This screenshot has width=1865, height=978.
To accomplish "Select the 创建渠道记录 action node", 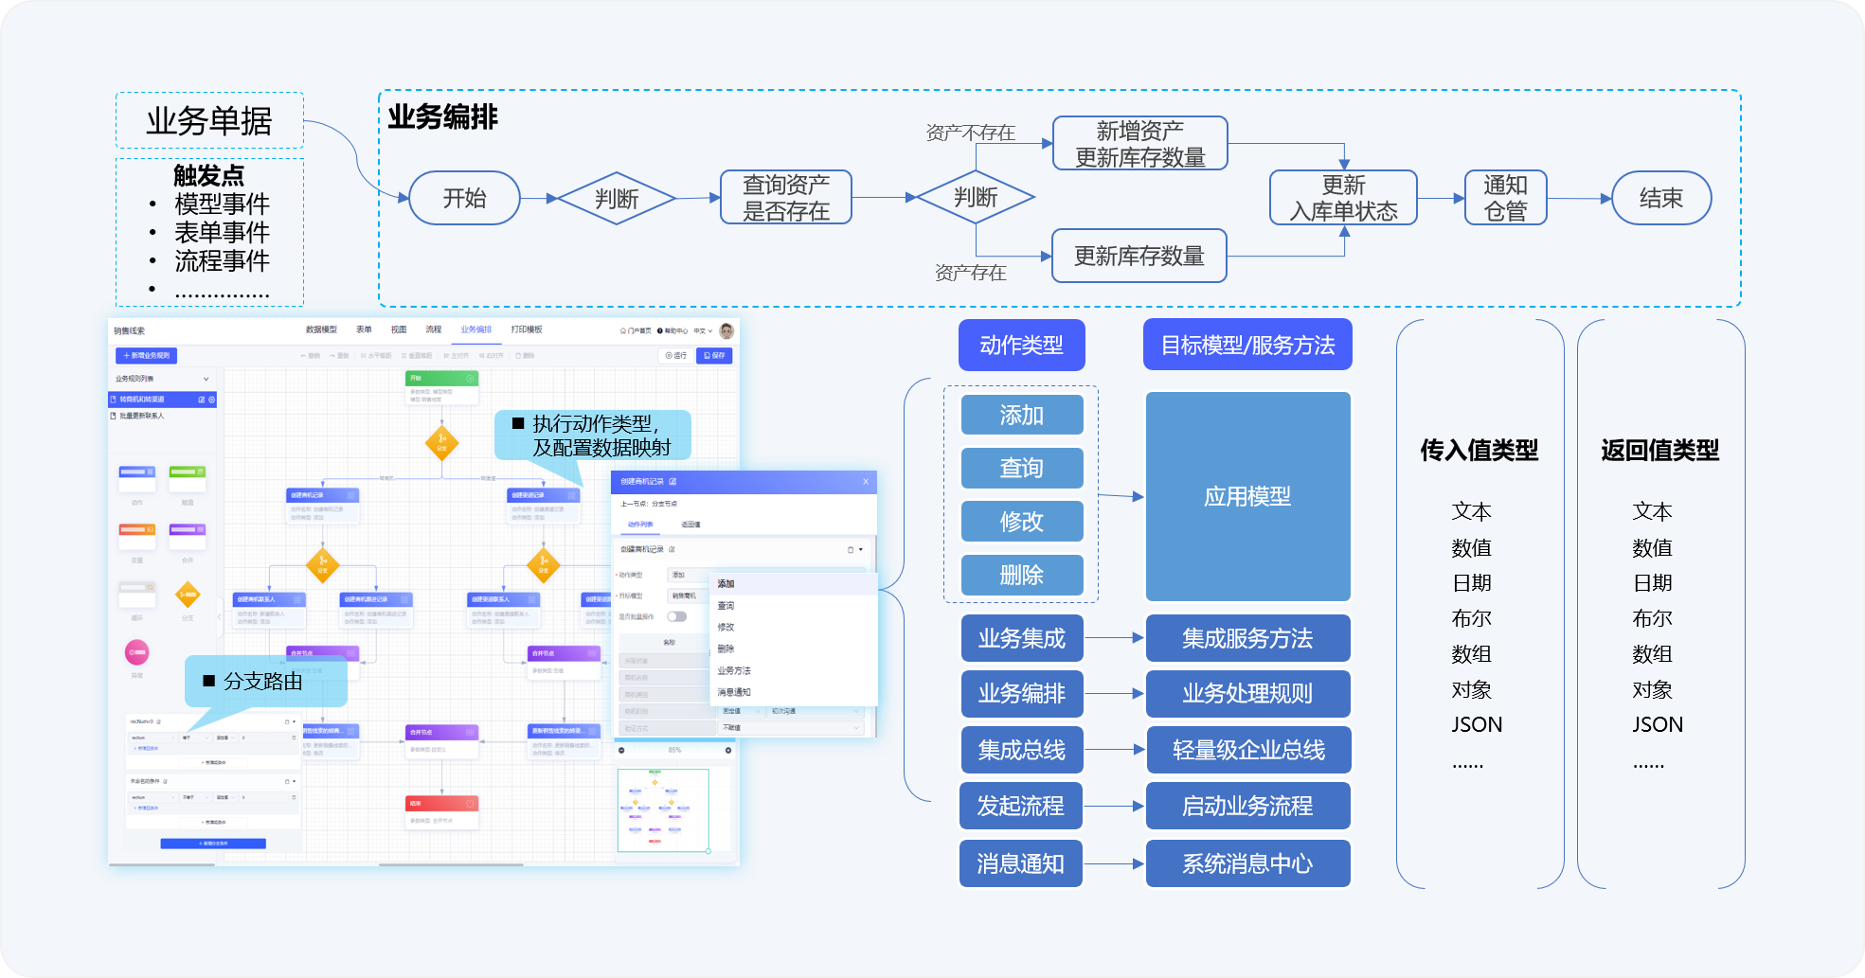I will point(544,506).
